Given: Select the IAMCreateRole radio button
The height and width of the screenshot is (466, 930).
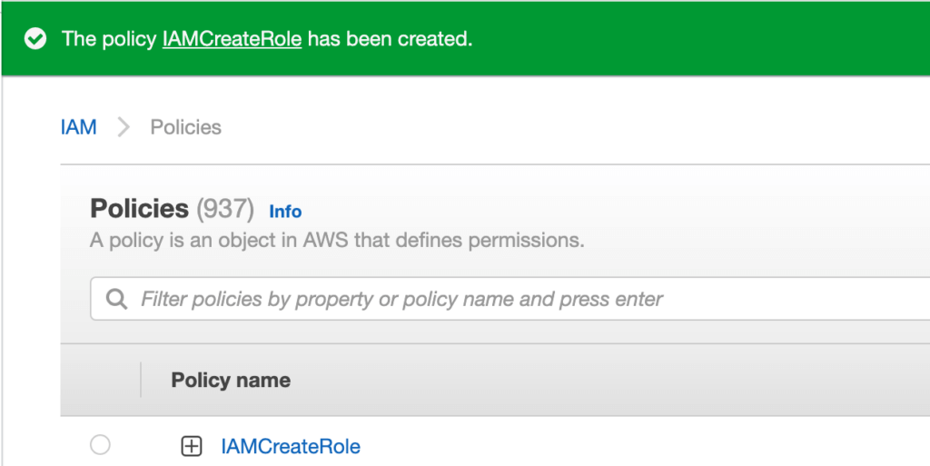Looking at the screenshot, I should click(x=100, y=444).
